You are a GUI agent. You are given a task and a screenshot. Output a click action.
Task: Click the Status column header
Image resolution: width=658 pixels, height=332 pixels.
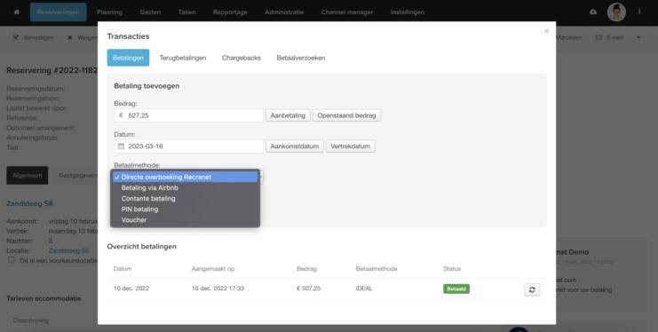(x=452, y=269)
